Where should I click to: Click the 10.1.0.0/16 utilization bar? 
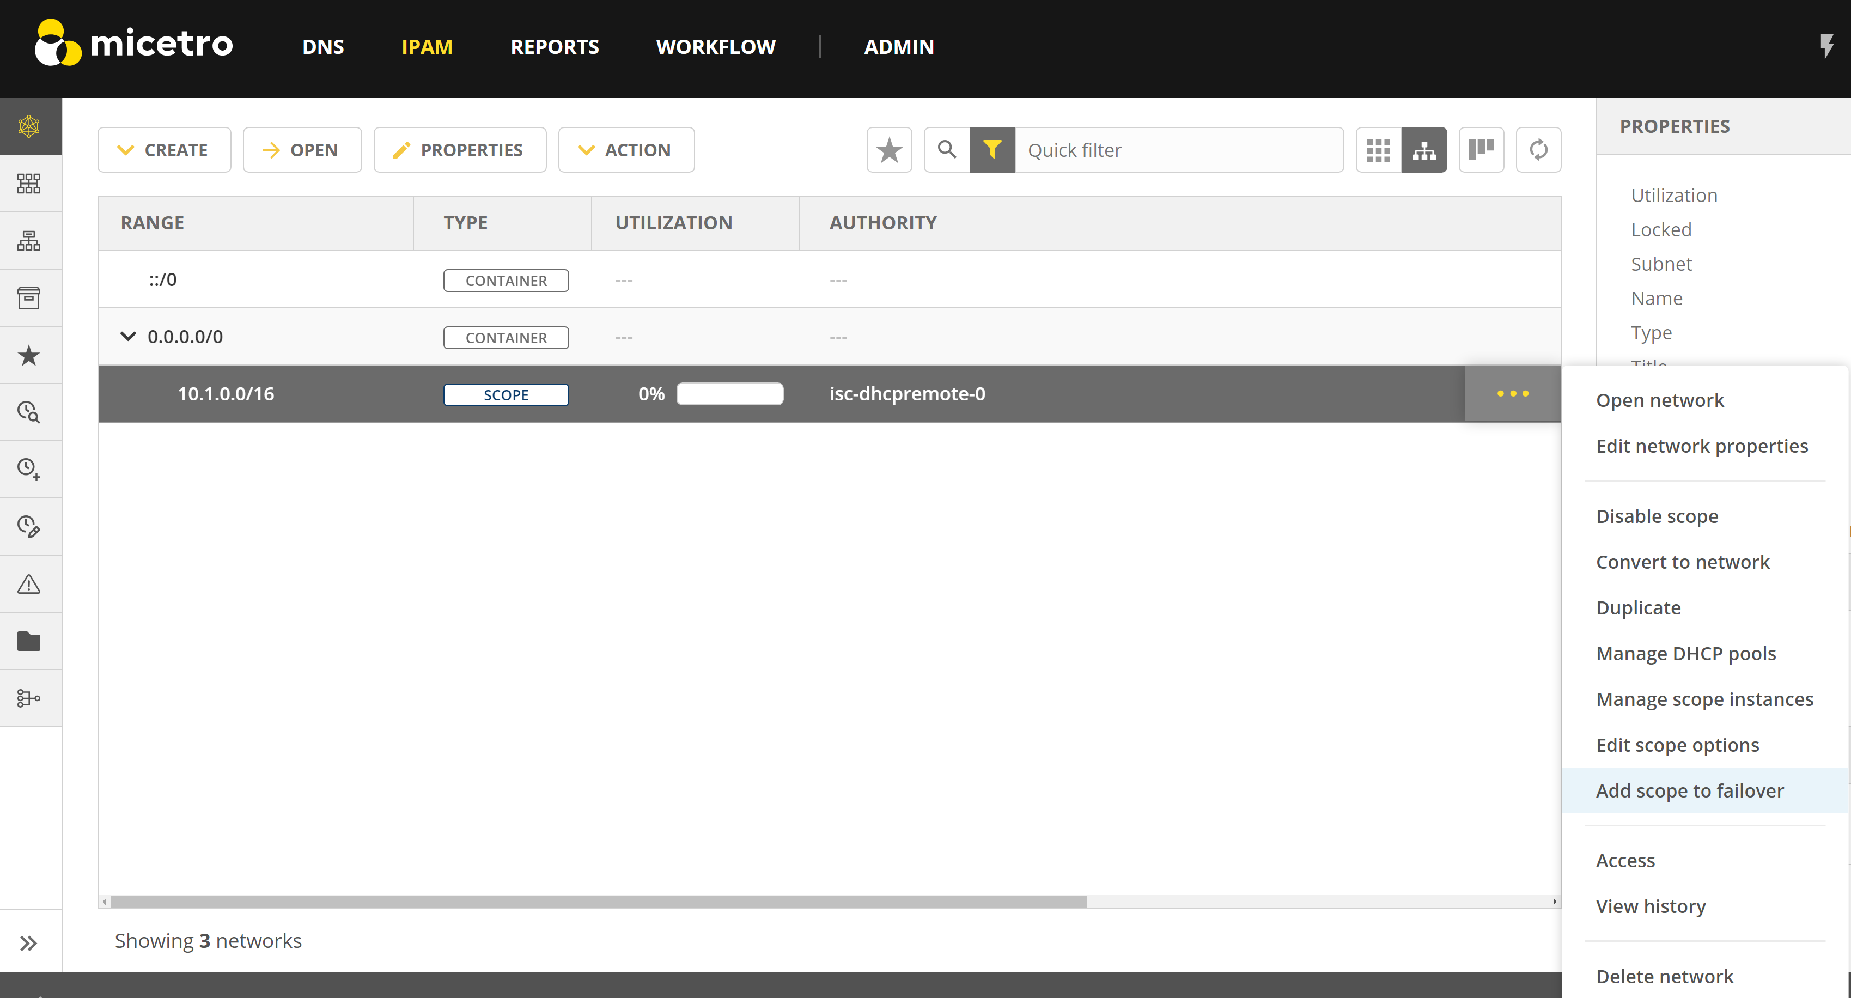coord(729,394)
